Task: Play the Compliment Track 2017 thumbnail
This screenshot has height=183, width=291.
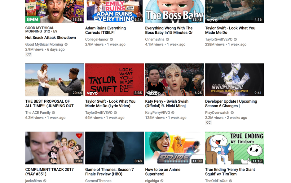Action: 55,148
